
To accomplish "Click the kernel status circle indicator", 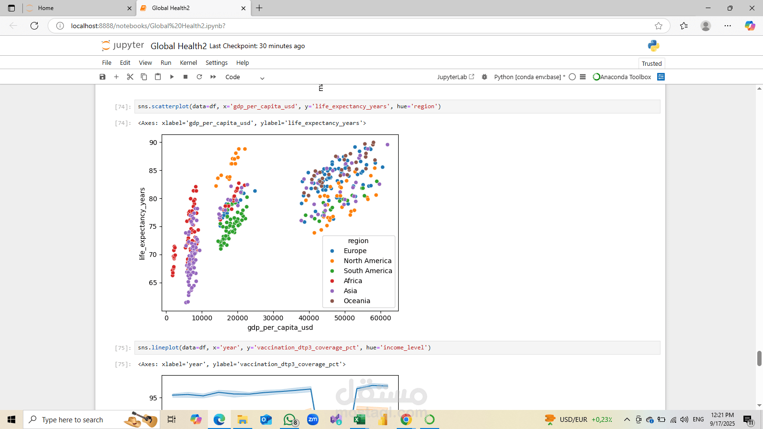I will [572, 77].
